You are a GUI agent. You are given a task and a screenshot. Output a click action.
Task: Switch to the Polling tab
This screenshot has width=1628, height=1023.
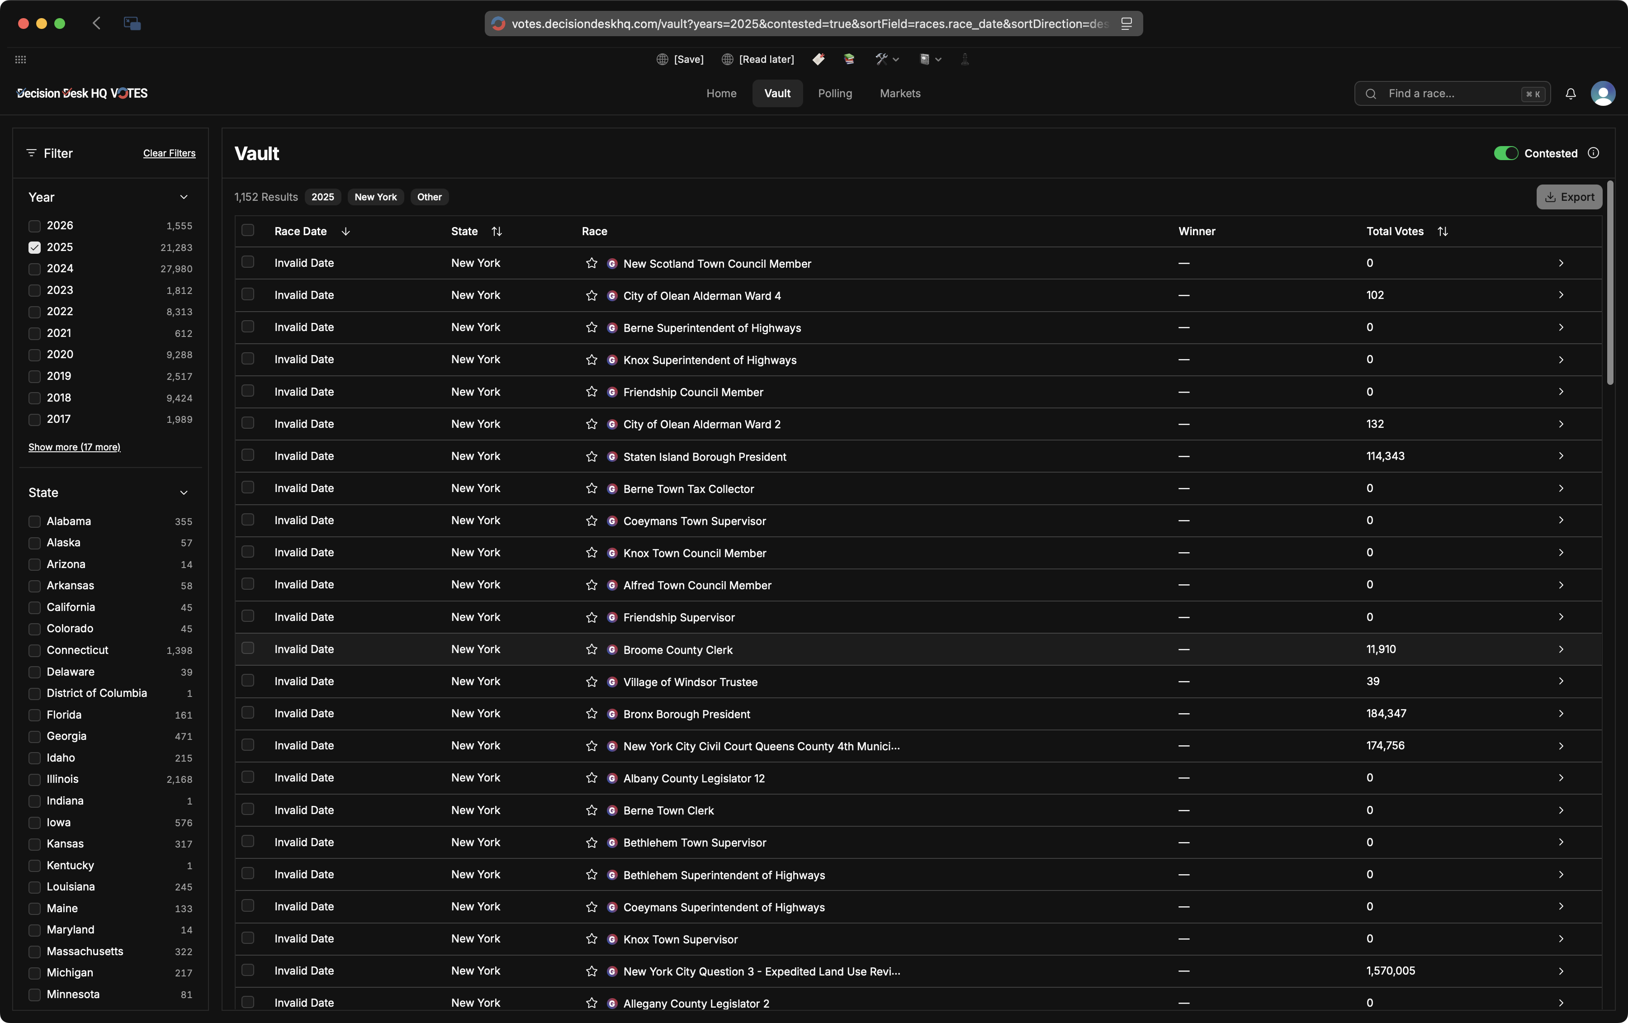(x=835, y=93)
